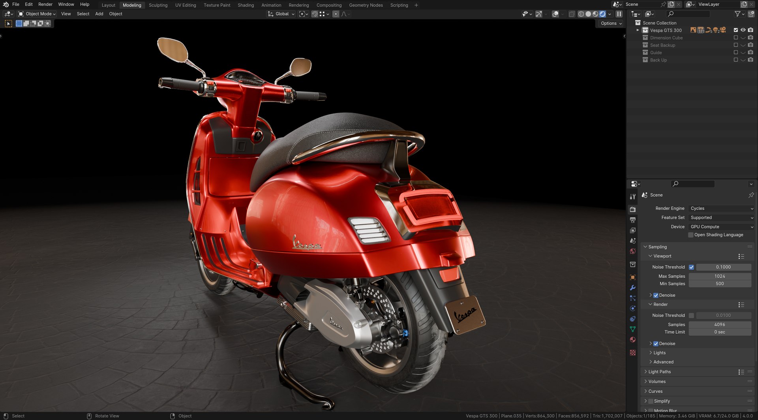Open the Add menu in viewport header

99,14
